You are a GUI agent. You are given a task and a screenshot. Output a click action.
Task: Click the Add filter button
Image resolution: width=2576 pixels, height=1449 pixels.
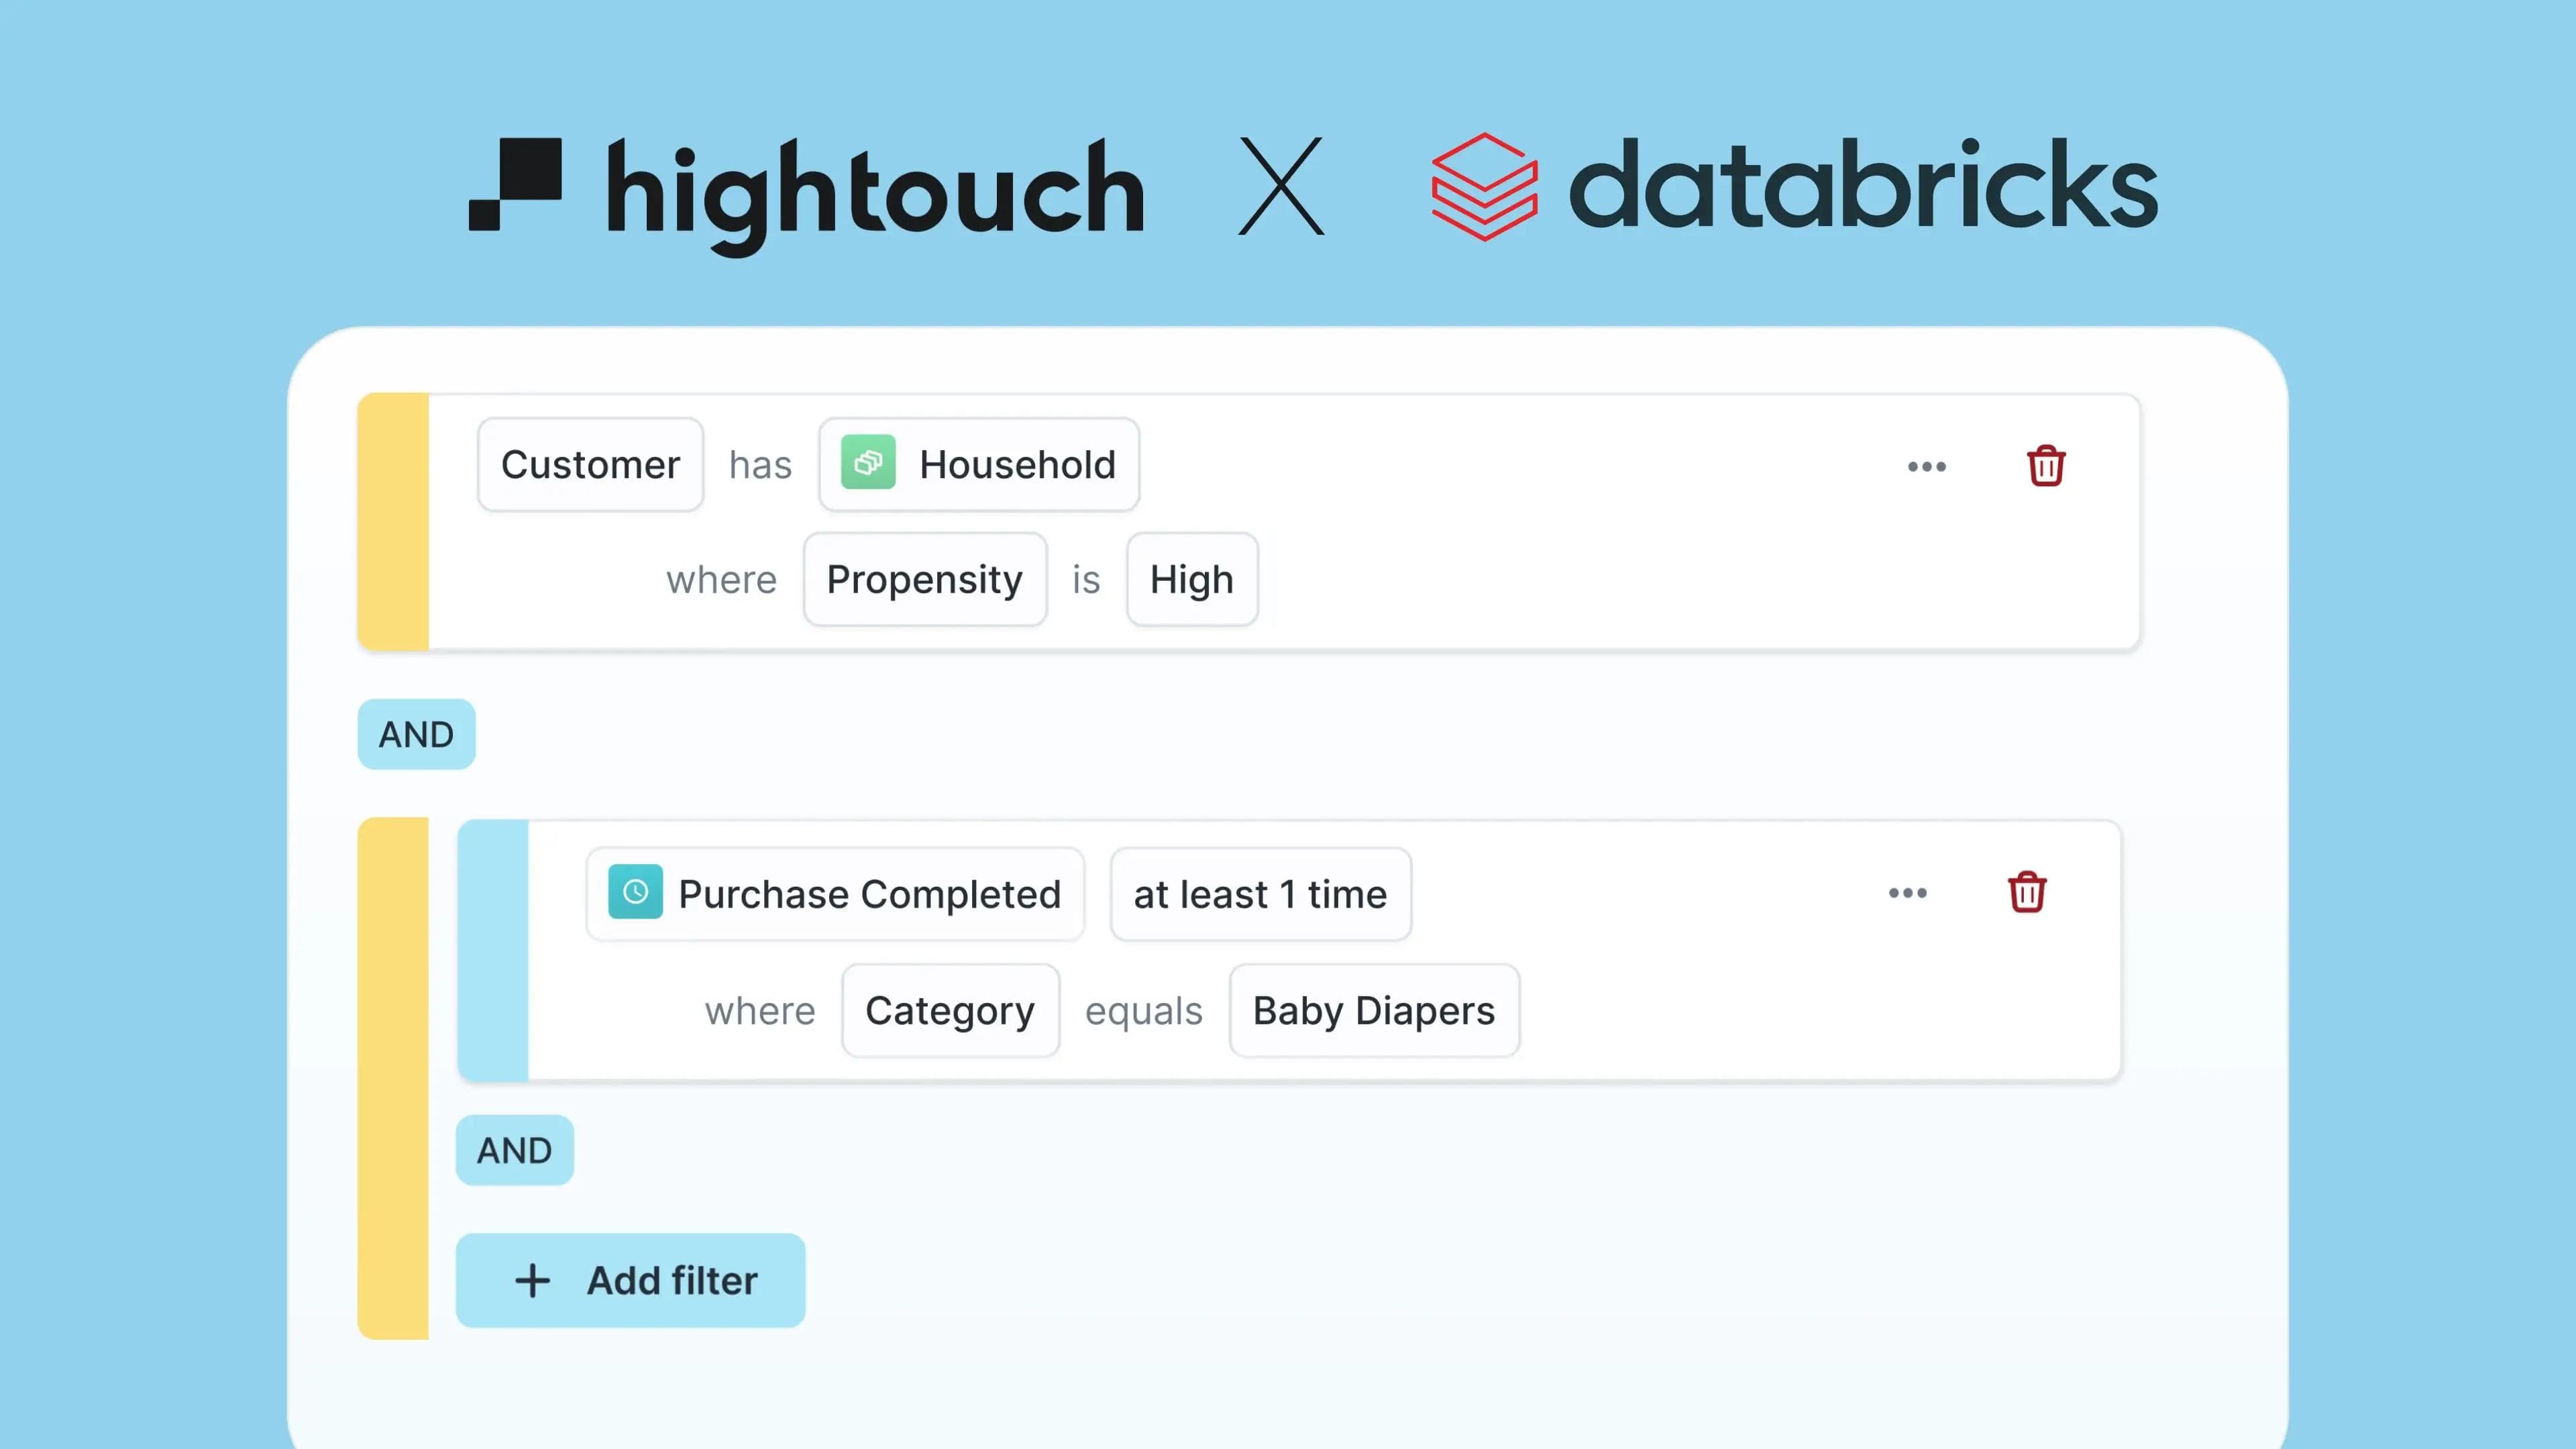(630, 1280)
